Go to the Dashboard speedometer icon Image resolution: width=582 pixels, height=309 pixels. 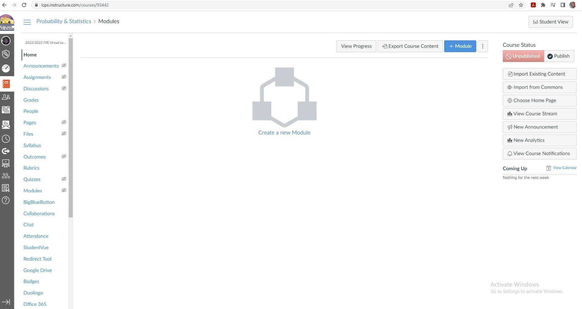pyautogui.click(x=6, y=68)
